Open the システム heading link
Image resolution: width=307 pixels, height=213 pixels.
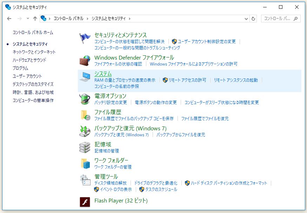pos(103,74)
